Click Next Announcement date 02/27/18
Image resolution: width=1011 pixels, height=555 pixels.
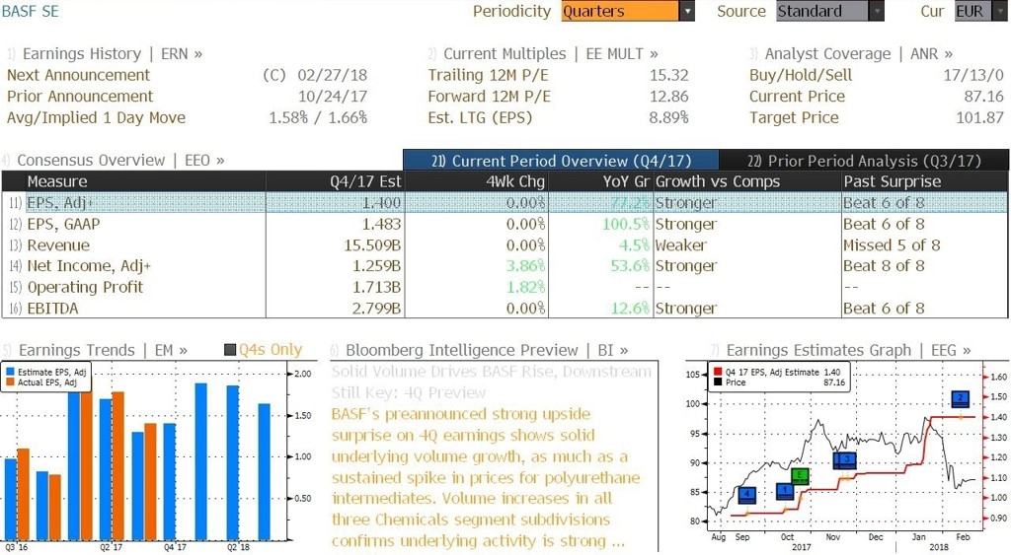(x=332, y=75)
